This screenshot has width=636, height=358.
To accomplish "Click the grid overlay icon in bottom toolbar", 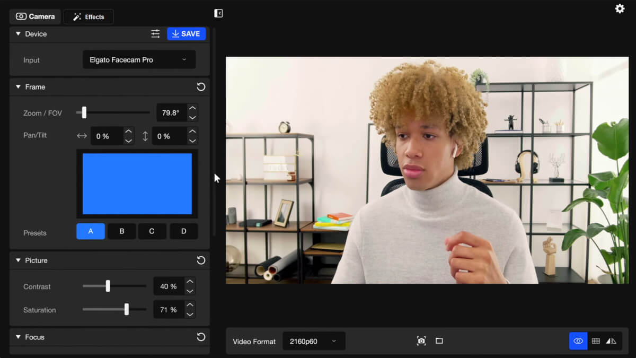I will pyautogui.click(x=595, y=341).
